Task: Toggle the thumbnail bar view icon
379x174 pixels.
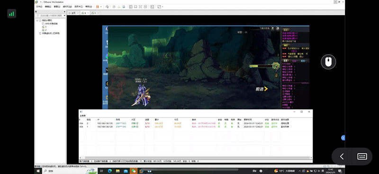Action: point(135,7)
